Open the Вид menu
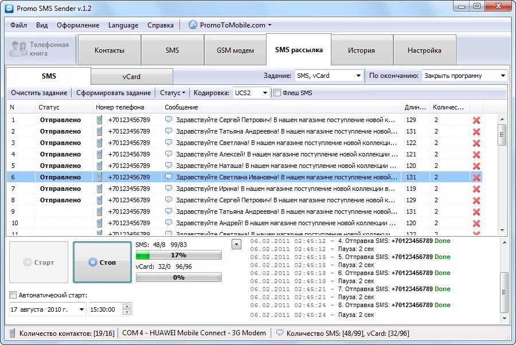516x345 pixels. (x=42, y=25)
